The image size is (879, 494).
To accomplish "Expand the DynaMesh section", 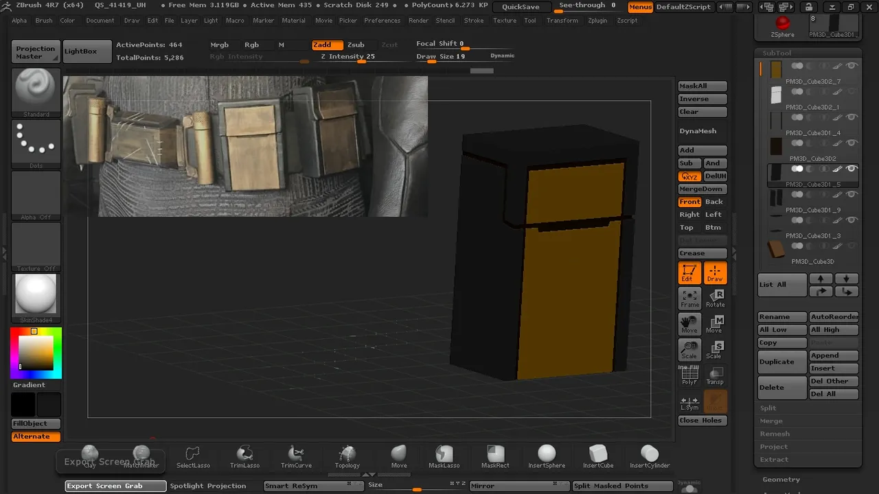I will [698, 131].
